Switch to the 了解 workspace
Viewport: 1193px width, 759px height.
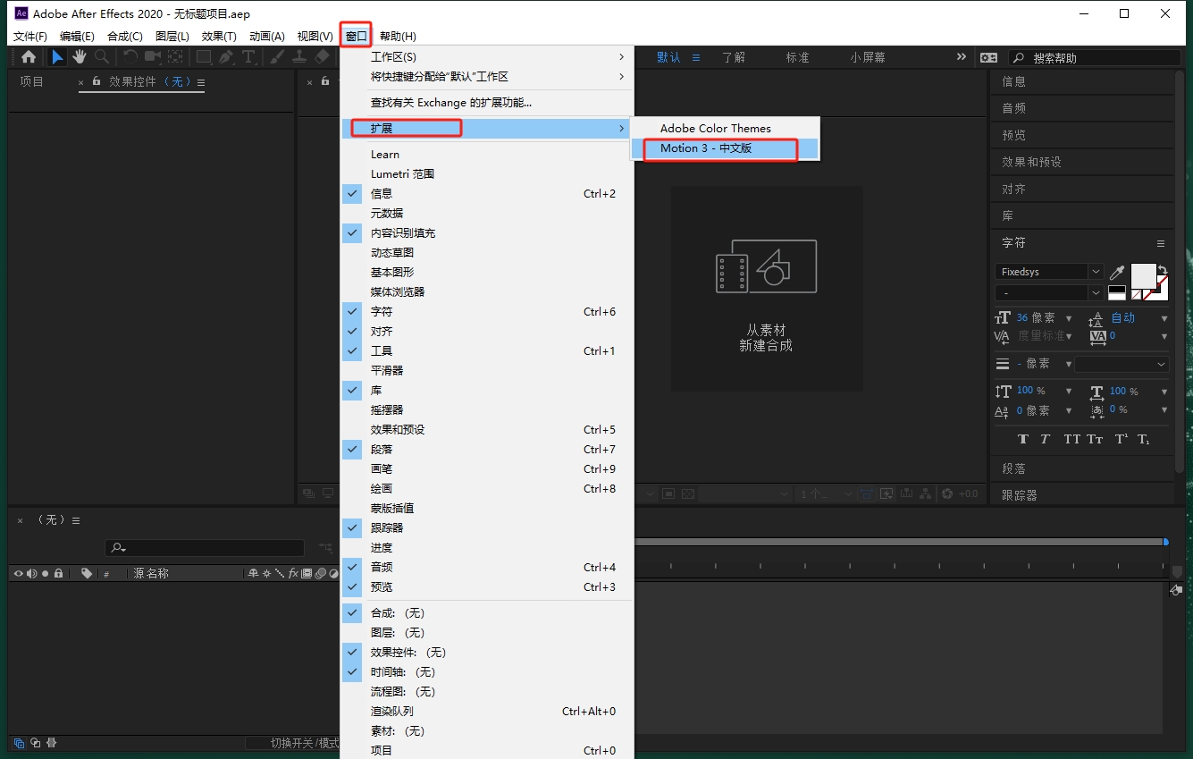(734, 57)
